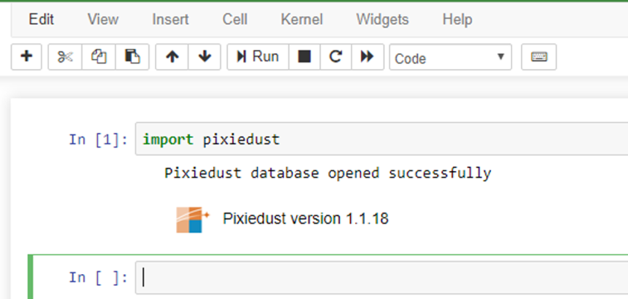
Task: Restart the kernel with circular arrow
Action: [335, 57]
